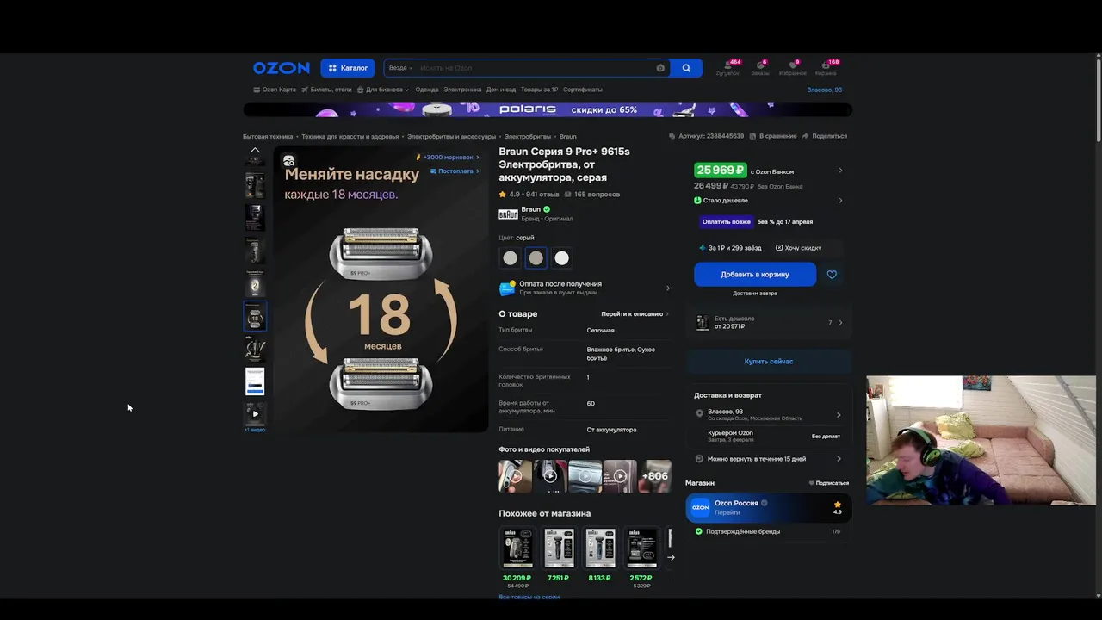
Task: Click the visual search icon on main image
Action: 288,161
